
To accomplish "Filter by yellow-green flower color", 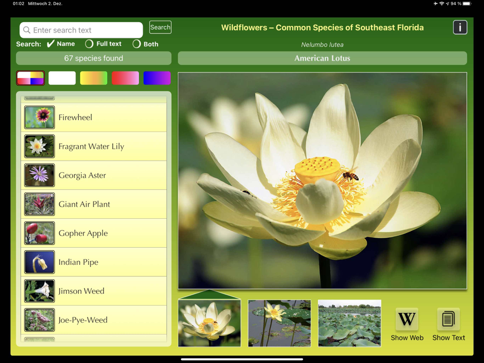I will pos(93,78).
